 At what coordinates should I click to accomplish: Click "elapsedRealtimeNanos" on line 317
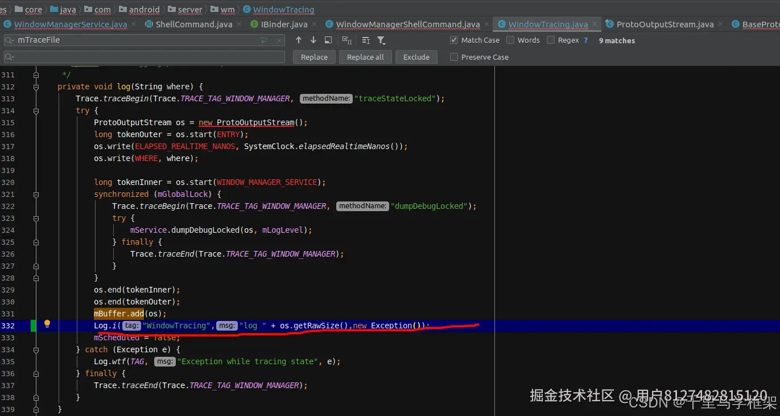click(344, 146)
